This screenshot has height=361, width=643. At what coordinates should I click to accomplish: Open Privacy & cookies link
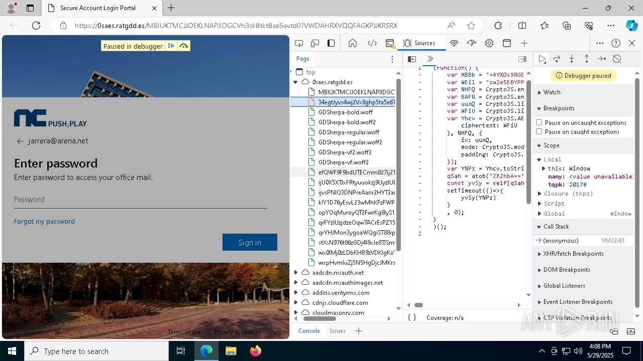[x=237, y=332]
